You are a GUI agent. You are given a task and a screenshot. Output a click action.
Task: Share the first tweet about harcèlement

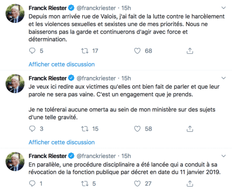(190, 51)
